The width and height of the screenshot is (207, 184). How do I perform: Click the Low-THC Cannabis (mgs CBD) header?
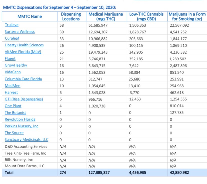[x=146, y=16]
